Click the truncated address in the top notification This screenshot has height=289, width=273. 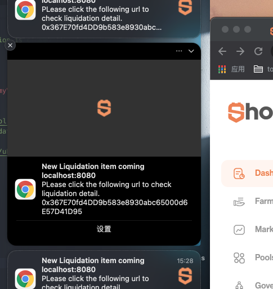[101, 28]
